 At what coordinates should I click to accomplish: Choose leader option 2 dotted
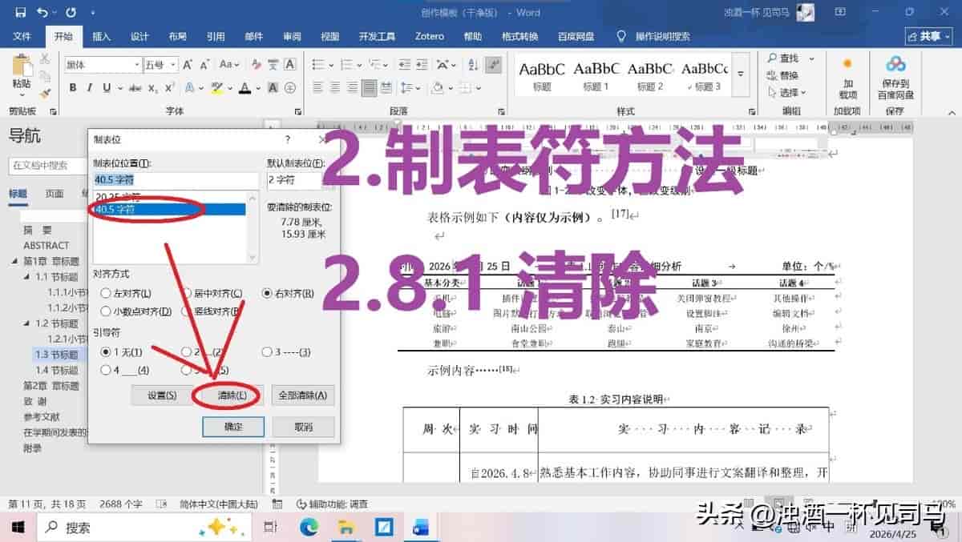tap(202, 352)
